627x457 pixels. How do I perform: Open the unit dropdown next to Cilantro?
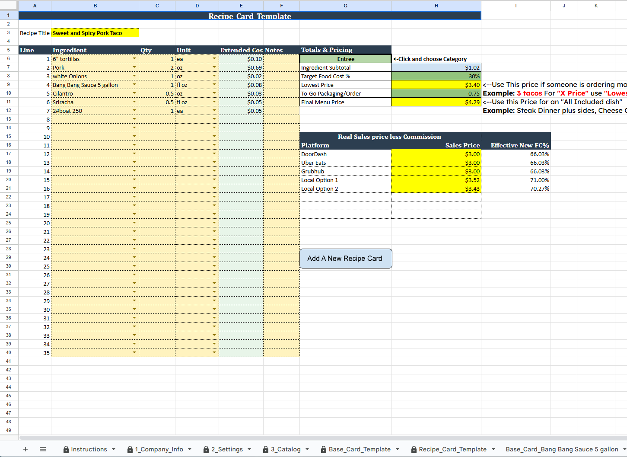(213, 93)
